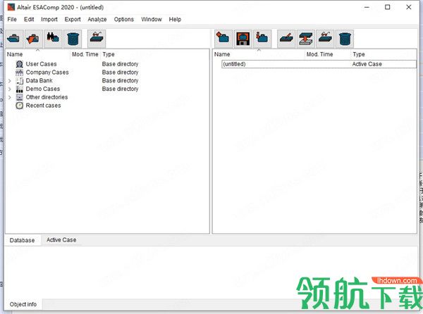
Task: Minimize the ESAComp window
Action: click(x=367, y=7)
